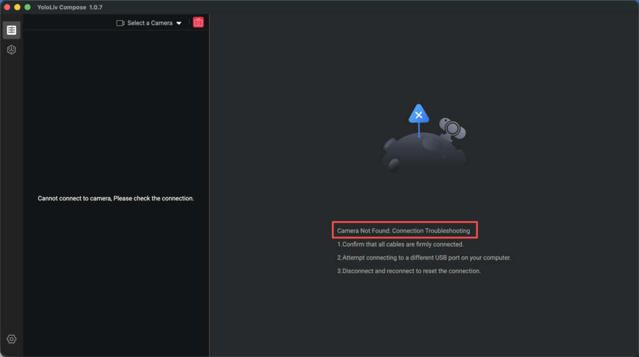
Task: Click the blue triangle X marker
Action: pos(419,115)
